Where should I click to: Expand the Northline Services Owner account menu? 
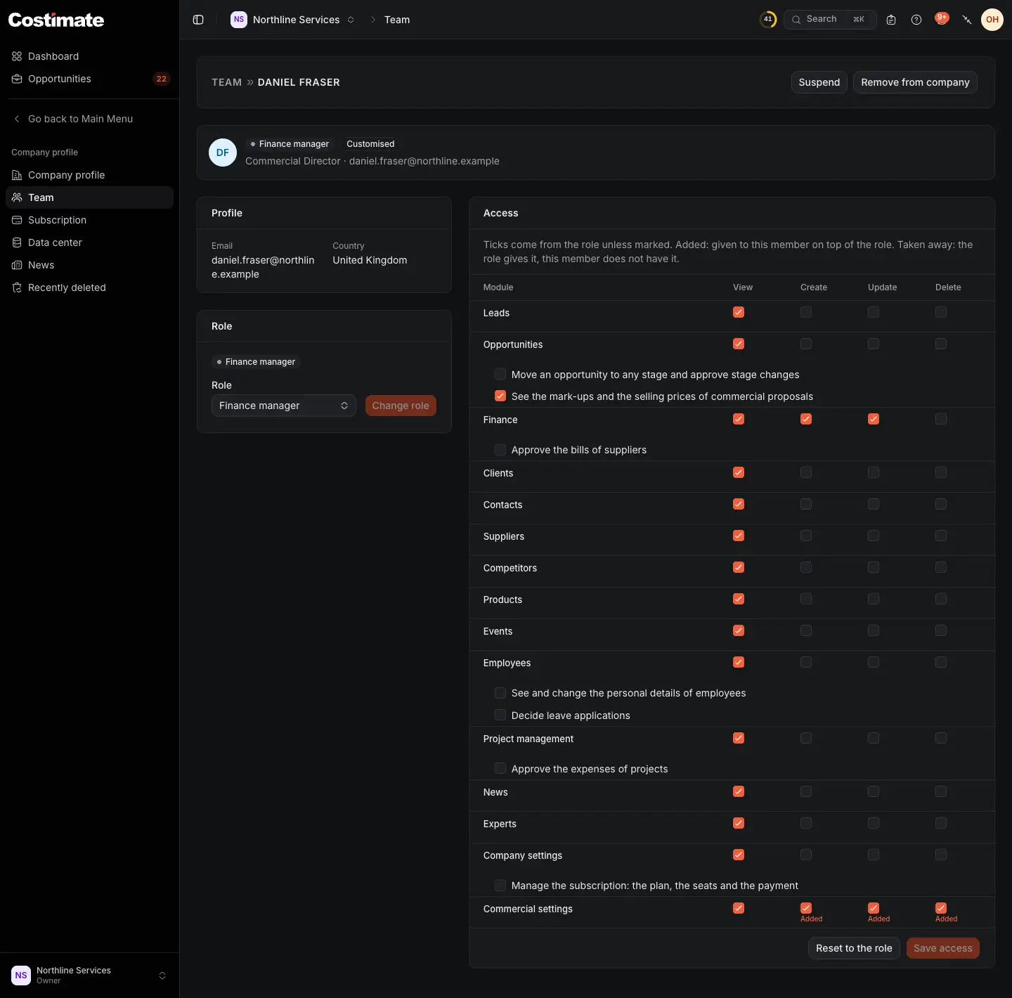pyautogui.click(x=89, y=976)
